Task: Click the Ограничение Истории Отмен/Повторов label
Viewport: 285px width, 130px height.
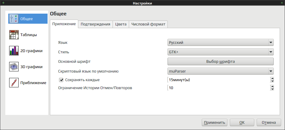Action: coord(95,88)
